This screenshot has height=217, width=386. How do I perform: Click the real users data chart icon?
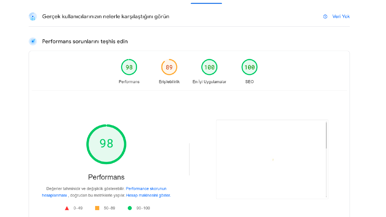coord(33,17)
